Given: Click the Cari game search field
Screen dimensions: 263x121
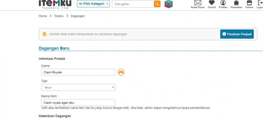Looking at the screenshot, I should tap(133, 4).
